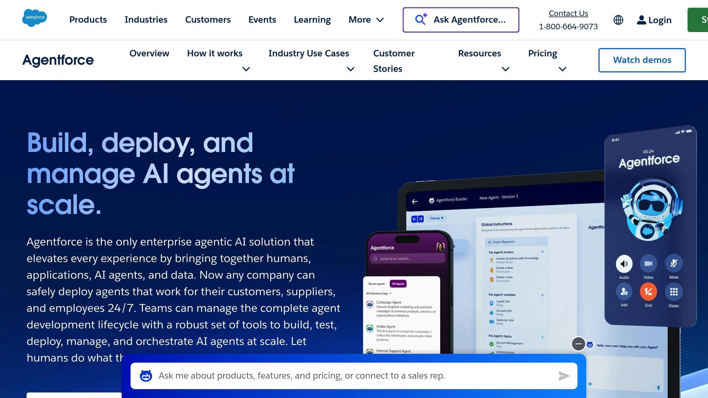
Task: Click the back arrow in Agentforce Builder
Action: tap(415, 201)
